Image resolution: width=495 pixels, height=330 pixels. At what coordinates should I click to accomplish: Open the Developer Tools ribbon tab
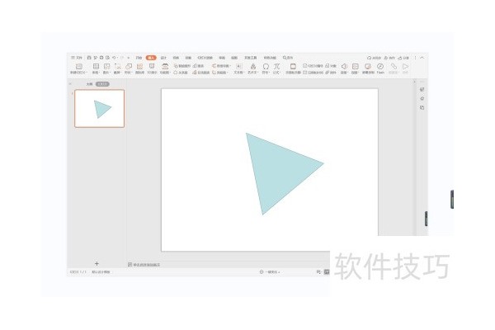point(251,58)
